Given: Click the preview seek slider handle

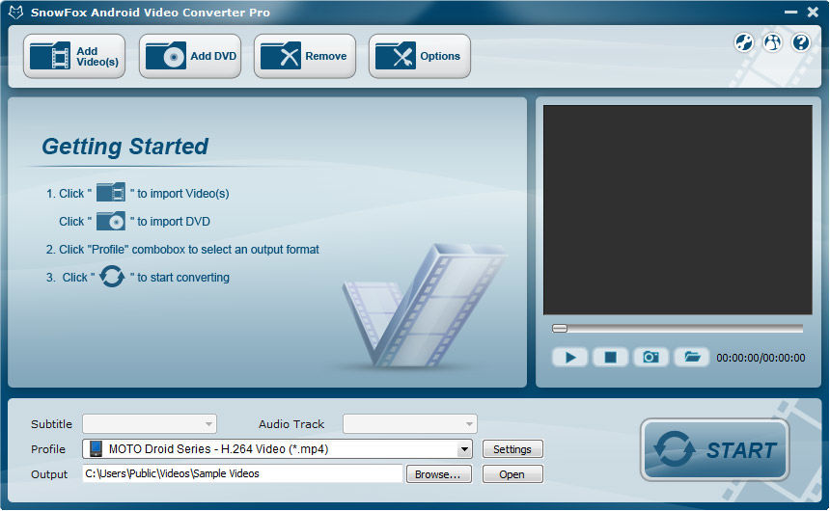Looking at the screenshot, I should [560, 329].
